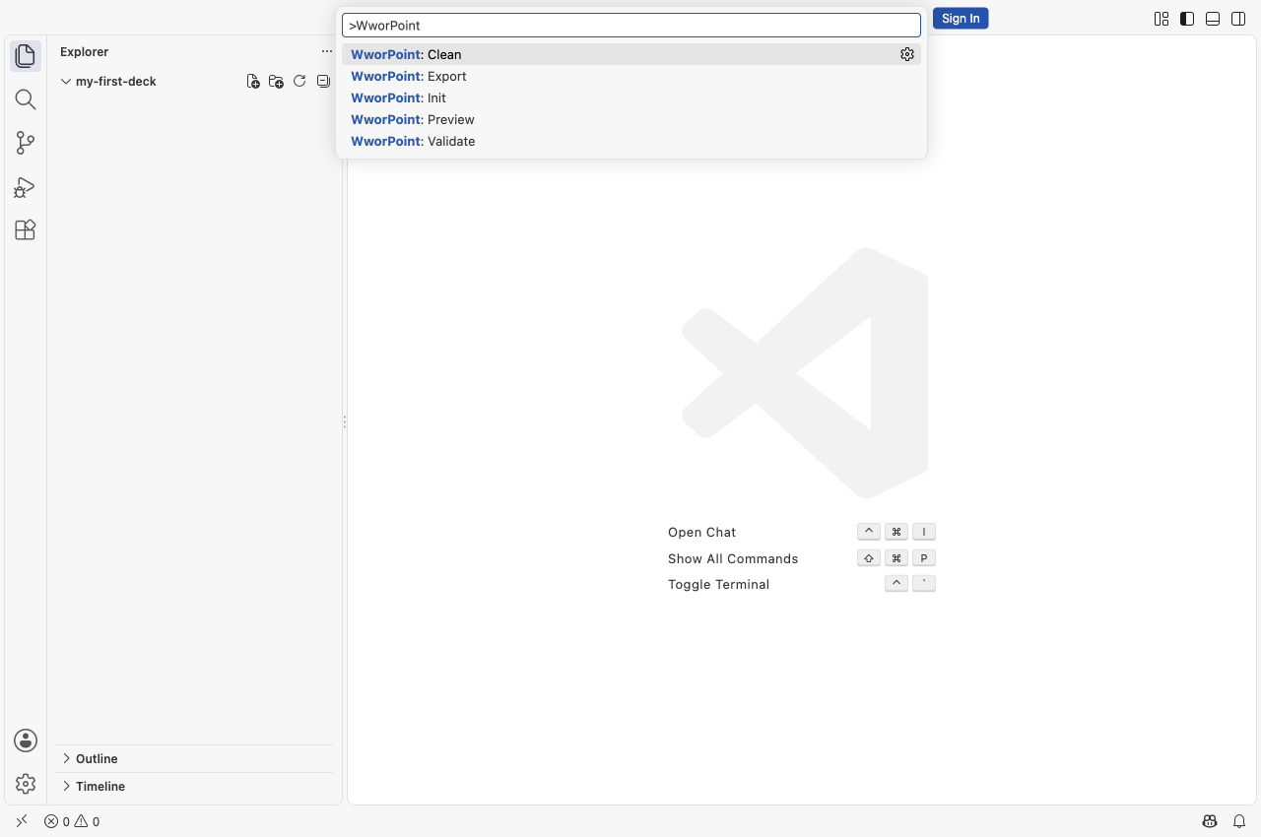Viewport: 1261px width, 837px height.
Task: Open the Manage gear in activity bar
Action: pos(26,784)
